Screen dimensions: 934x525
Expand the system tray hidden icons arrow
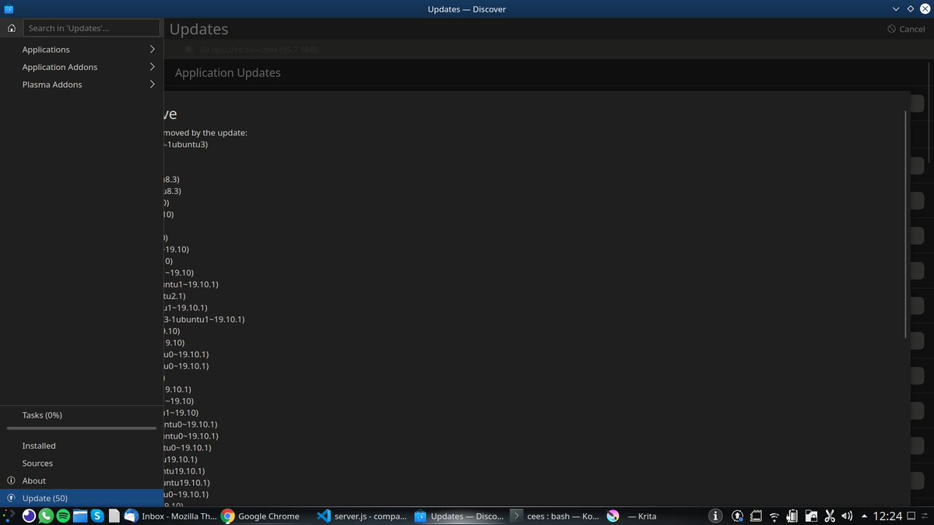click(864, 516)
